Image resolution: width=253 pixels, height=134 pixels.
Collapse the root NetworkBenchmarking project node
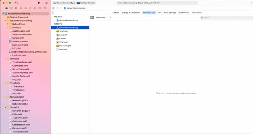click(3, 14)
